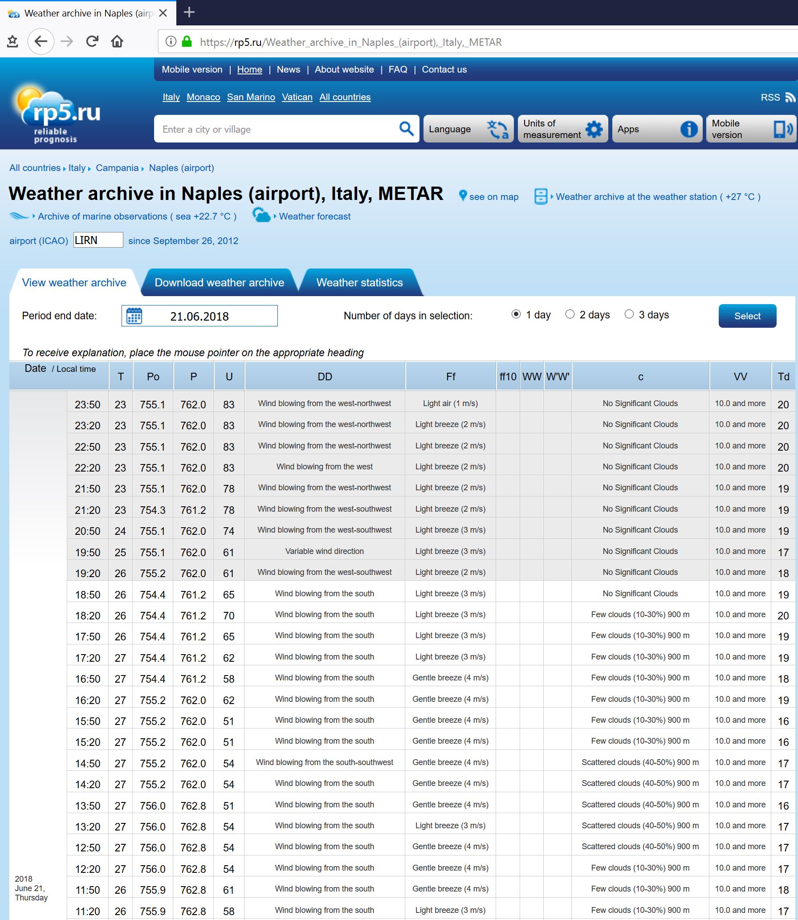Select the 2 days radio option

point(570,314)
